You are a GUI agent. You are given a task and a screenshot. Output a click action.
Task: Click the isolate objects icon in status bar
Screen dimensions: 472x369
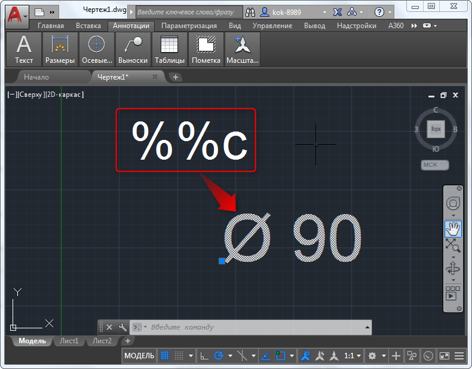click(412, 356)
